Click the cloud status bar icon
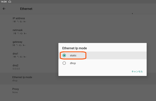The height and width of the screenshot is (101, 156). click(x=10, y=2)
